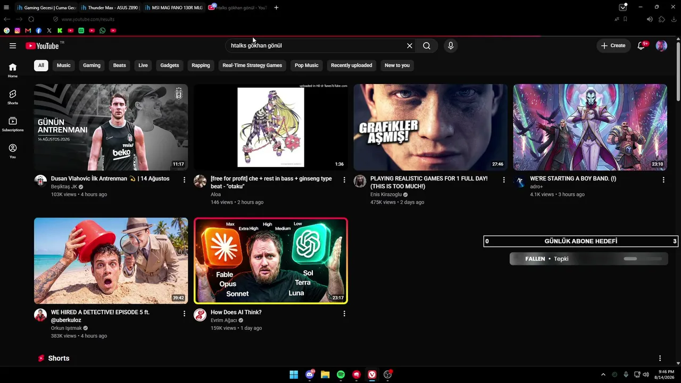The height and width of the screenshot is (383, 681).
Task: Play the Günün Antrenmanı video thumbnail
Action: point(111,127)
